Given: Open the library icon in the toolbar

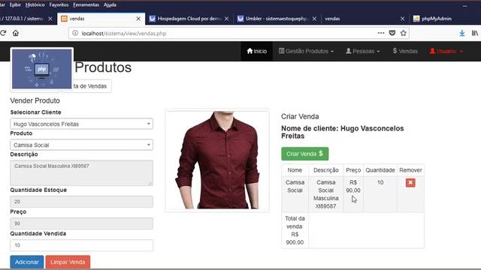Looking at the screenshot, I should click(x=475, y=33).
